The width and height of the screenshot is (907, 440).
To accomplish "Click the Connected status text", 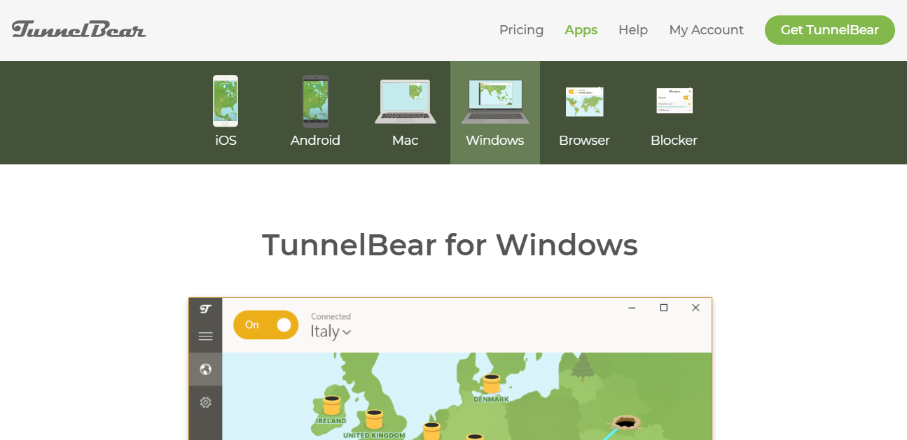I will click(x=331, y=317).
